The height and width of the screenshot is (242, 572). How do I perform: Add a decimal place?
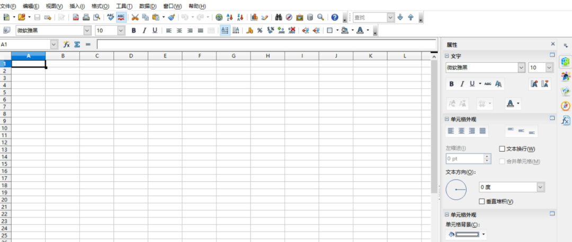281,31
